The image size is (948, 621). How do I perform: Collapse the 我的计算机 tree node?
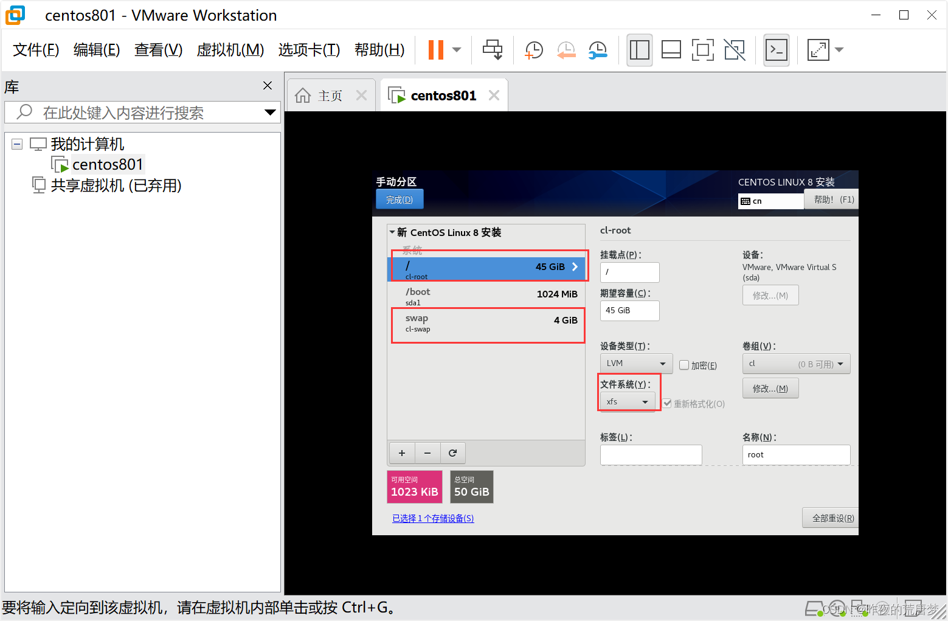(x=17, y=144)
